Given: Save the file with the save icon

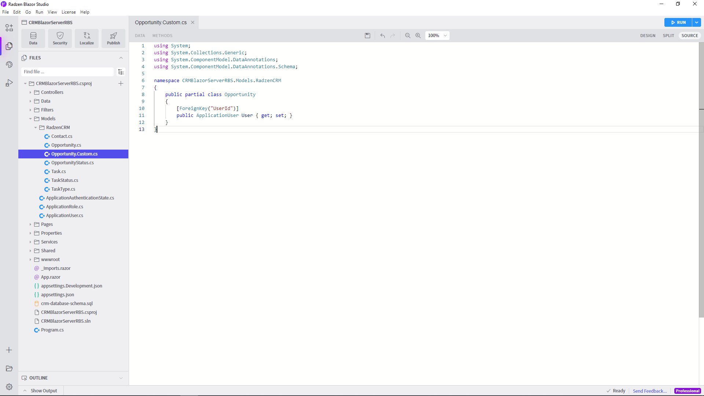Looking at the screenshot, I should [367, 36].
